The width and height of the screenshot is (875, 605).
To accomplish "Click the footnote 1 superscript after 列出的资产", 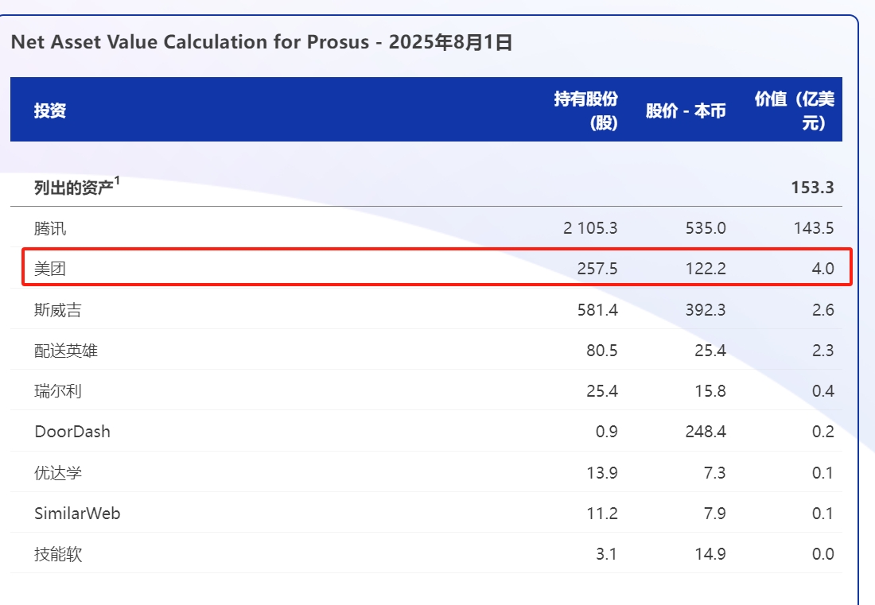I will click(x=117, y=180).
